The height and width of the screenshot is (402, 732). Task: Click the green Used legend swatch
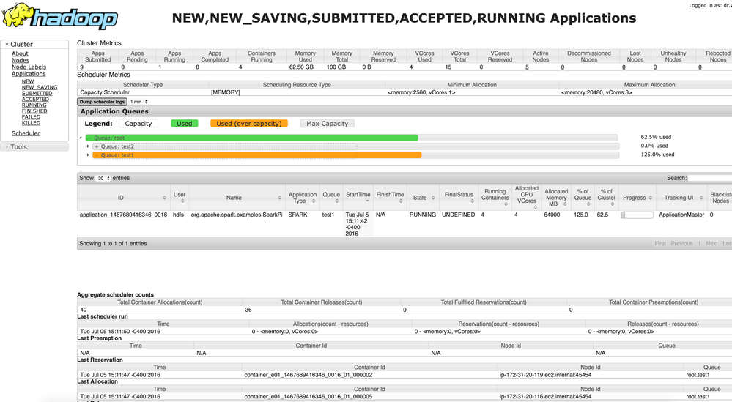[x=185, y=124]
